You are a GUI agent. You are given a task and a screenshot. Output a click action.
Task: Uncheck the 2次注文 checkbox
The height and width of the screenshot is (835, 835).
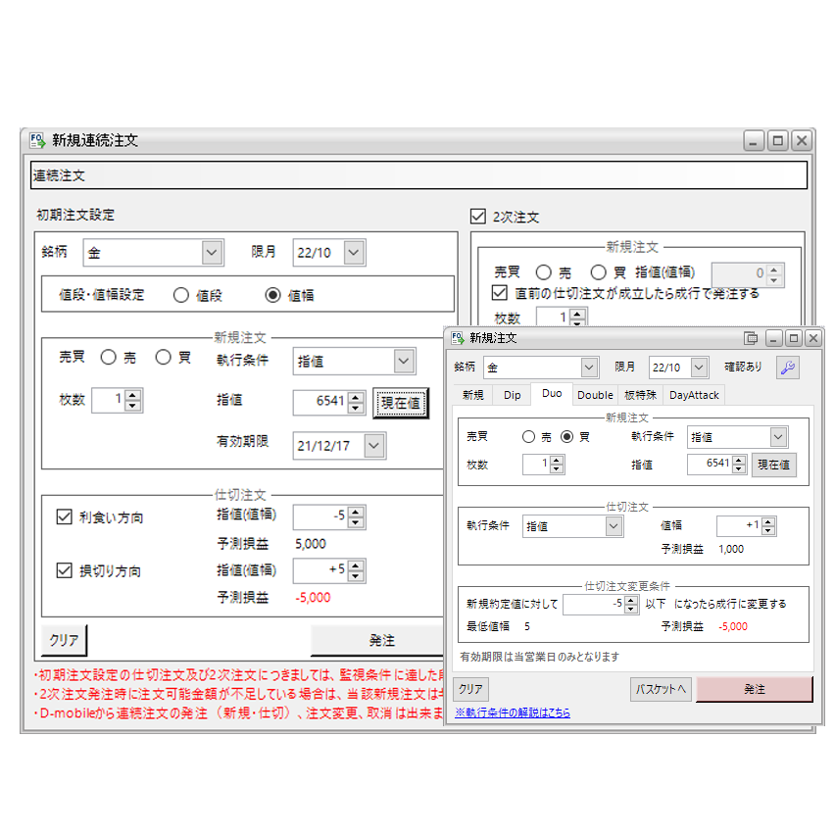click(x=478, y=217)
